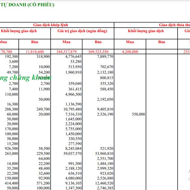Click cell value 12,460,520
190x190 pixels.
pyautogui.click(x=104, y=183)
